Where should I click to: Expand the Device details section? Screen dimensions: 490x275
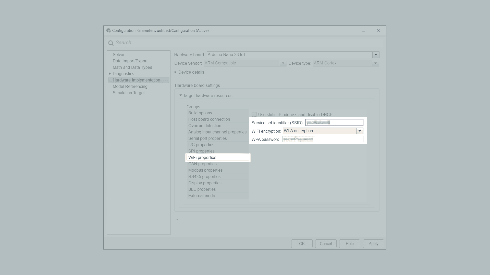pyautogui.click(x=176, y=72)
